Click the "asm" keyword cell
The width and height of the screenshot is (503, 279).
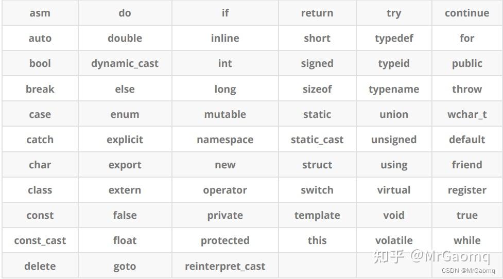coord(40,13)
